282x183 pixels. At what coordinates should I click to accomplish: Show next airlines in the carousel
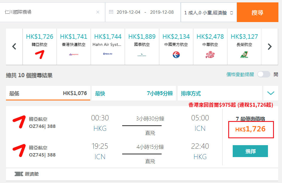coord(269,46)
